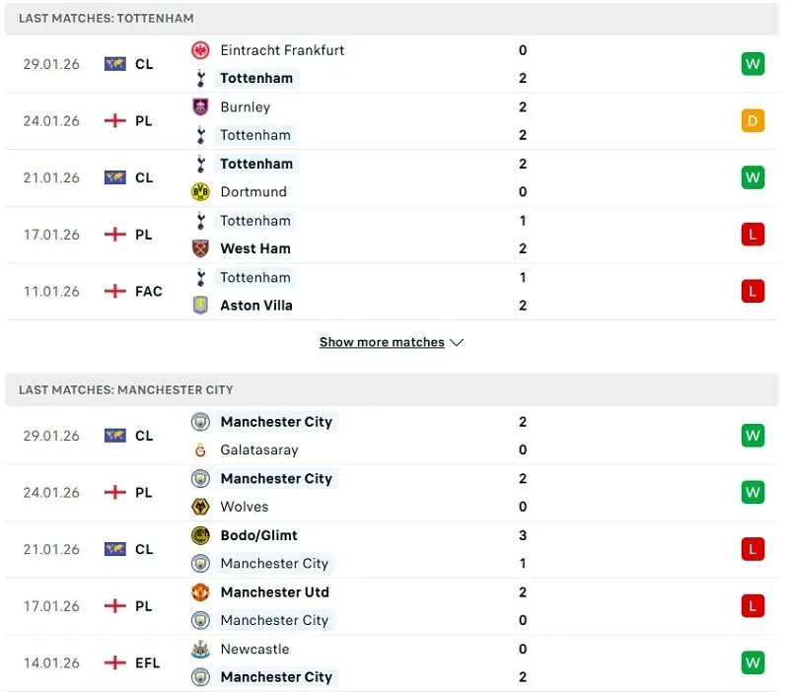789x692 pixels.
Task: Click the red L badge for West Ham match
Action: [753, 235]
